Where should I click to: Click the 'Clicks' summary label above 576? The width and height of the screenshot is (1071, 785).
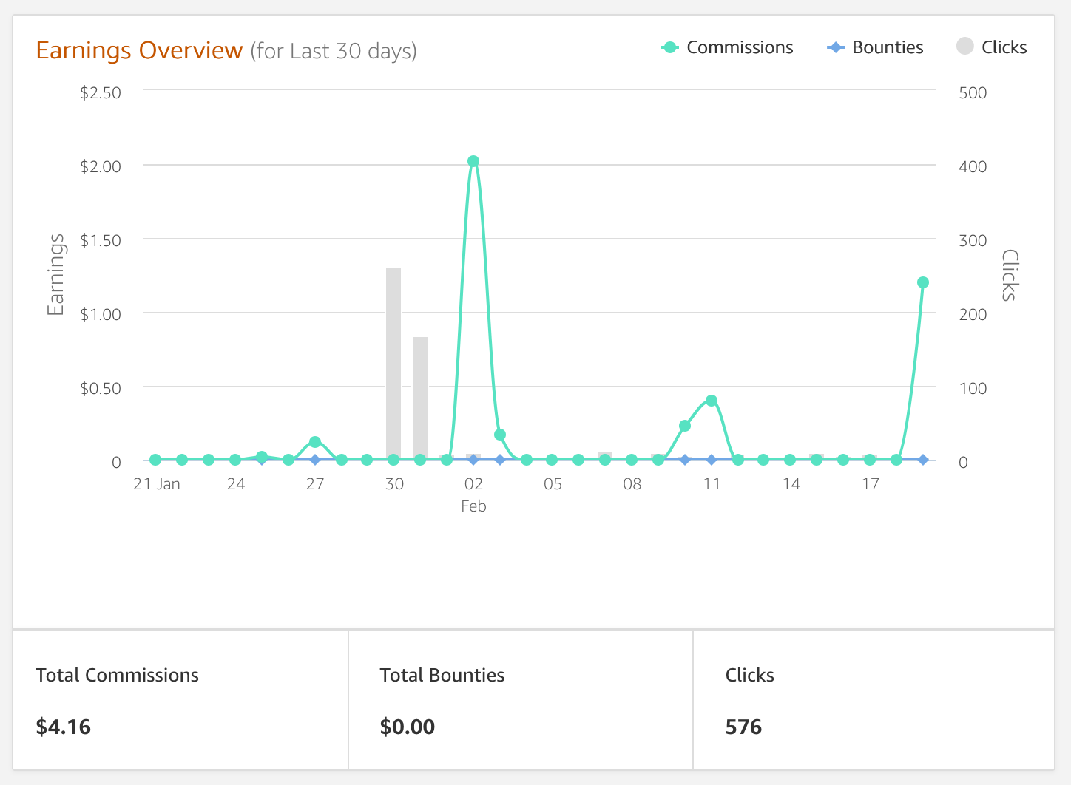click(x=750, y=675)
